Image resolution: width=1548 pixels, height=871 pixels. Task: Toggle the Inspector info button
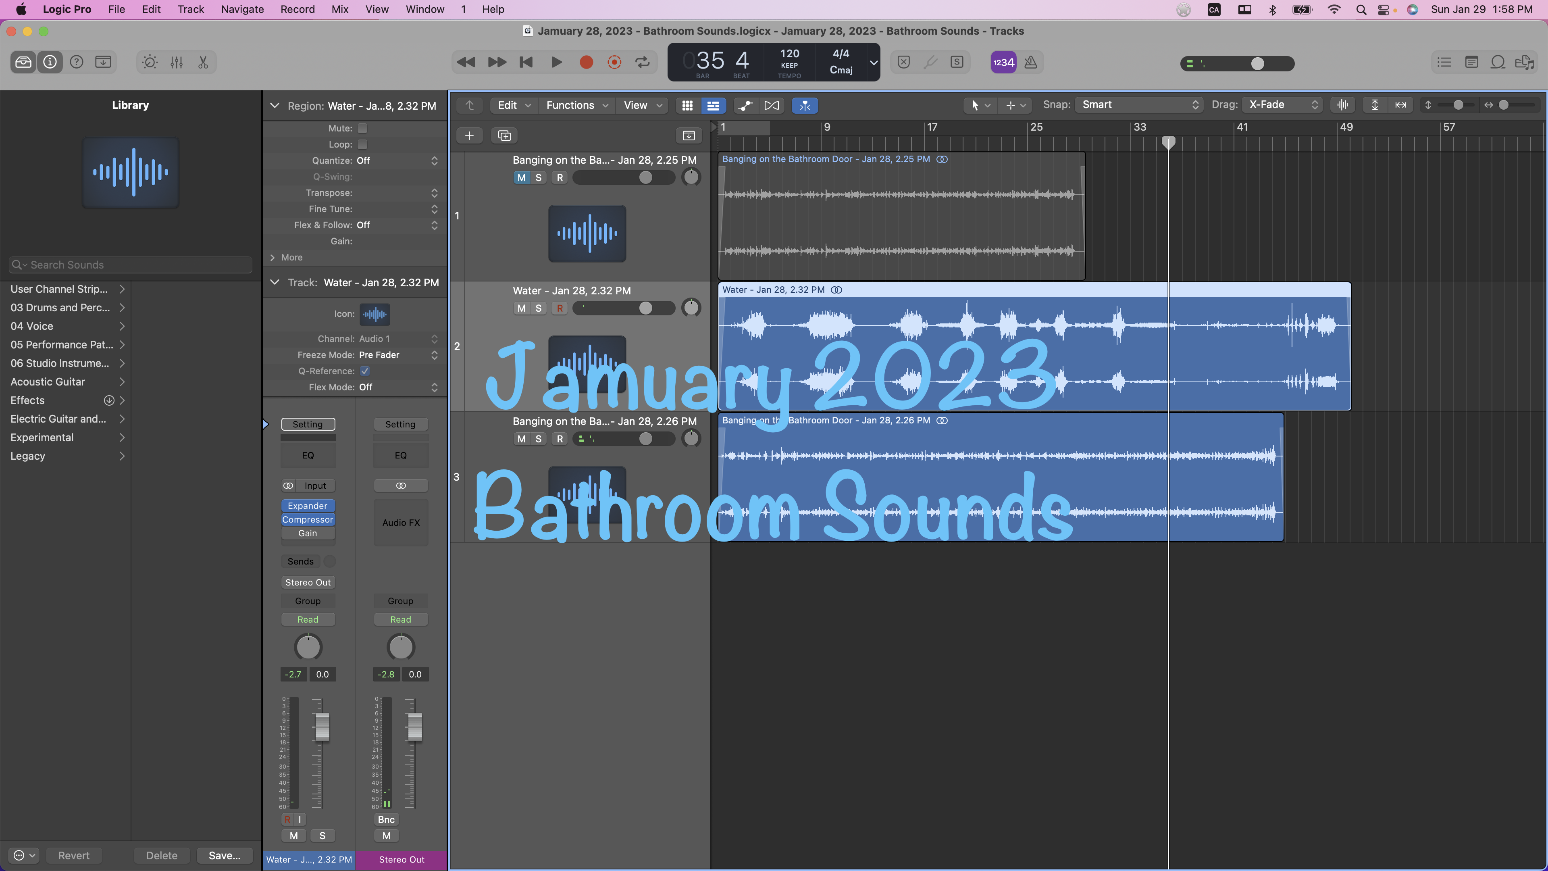[x=50, y=62]
